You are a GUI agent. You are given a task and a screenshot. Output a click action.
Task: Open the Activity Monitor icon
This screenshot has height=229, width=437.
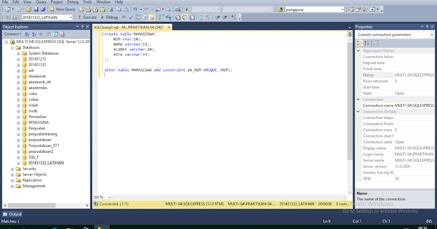(177, 9)
